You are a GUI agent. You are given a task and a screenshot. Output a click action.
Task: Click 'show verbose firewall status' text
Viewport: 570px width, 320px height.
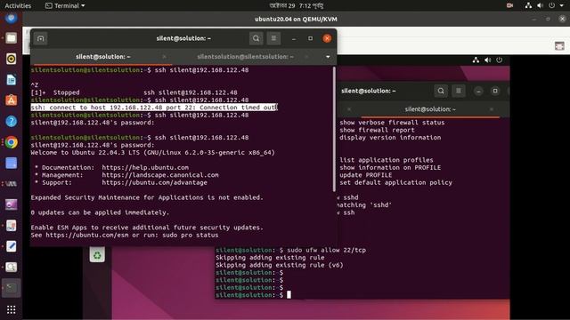(x=392, y=123)
